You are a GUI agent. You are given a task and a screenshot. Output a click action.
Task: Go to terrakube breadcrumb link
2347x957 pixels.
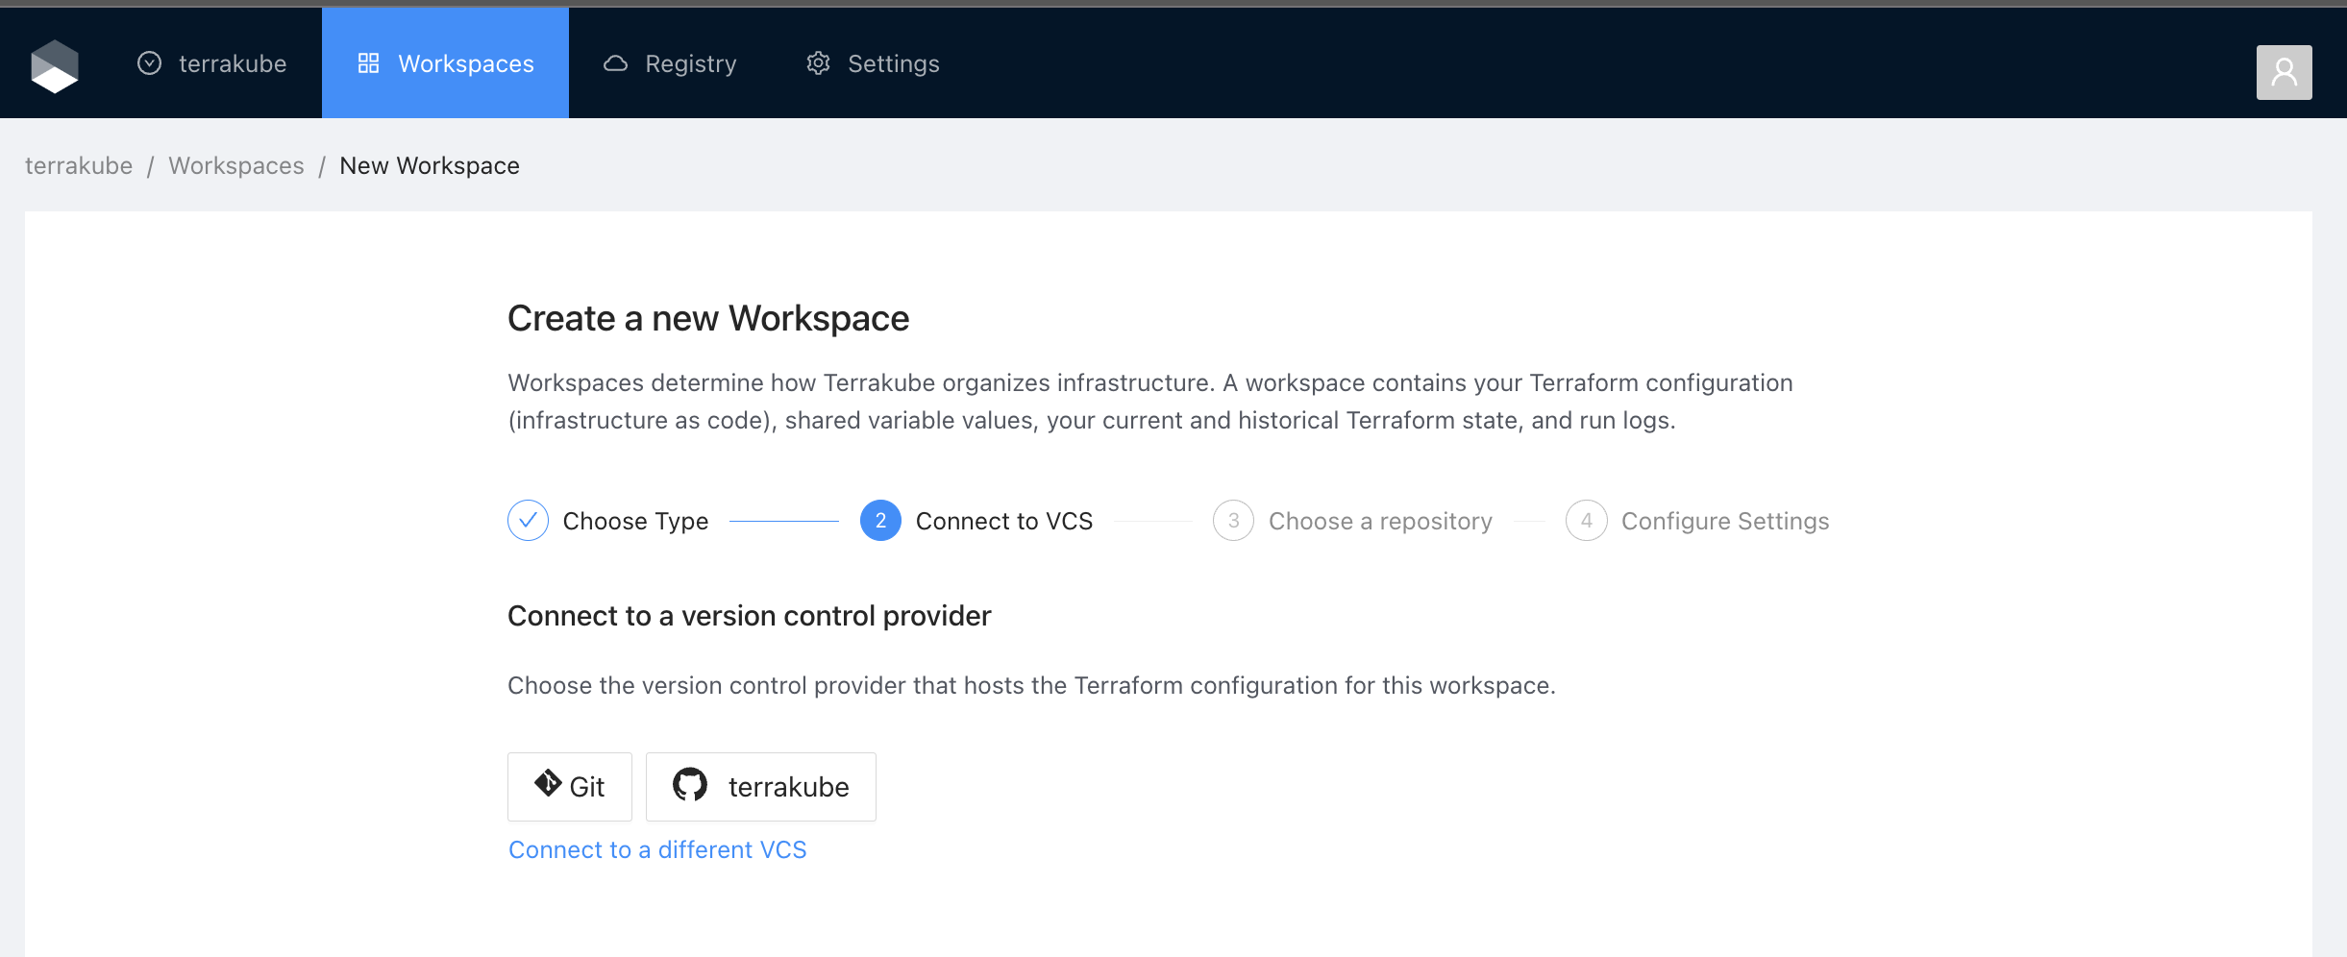click(x=79, y=165)
